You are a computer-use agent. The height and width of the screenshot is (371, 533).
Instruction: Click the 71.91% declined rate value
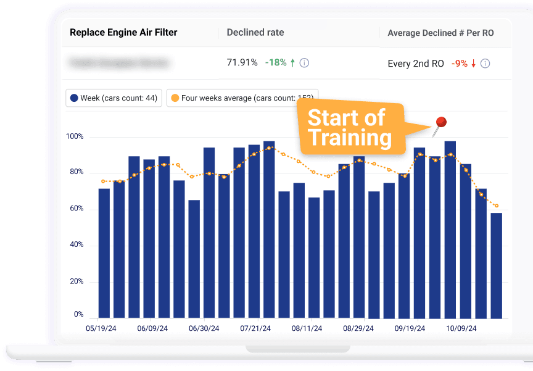point(242,63)
